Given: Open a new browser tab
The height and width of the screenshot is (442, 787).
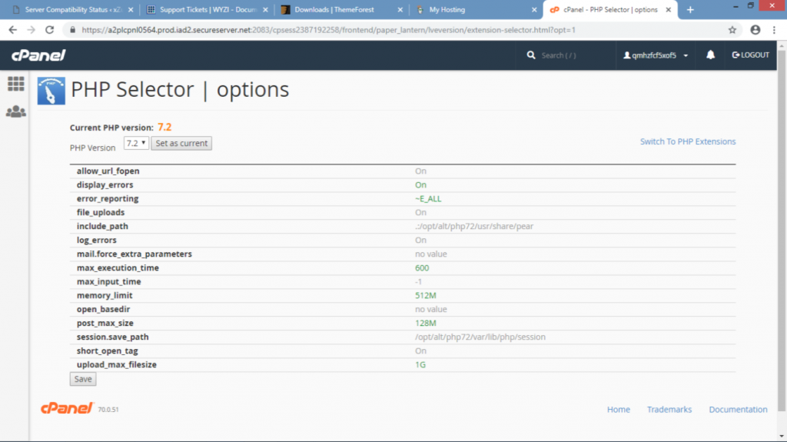Looking at the screenshot, I should 690,10.
